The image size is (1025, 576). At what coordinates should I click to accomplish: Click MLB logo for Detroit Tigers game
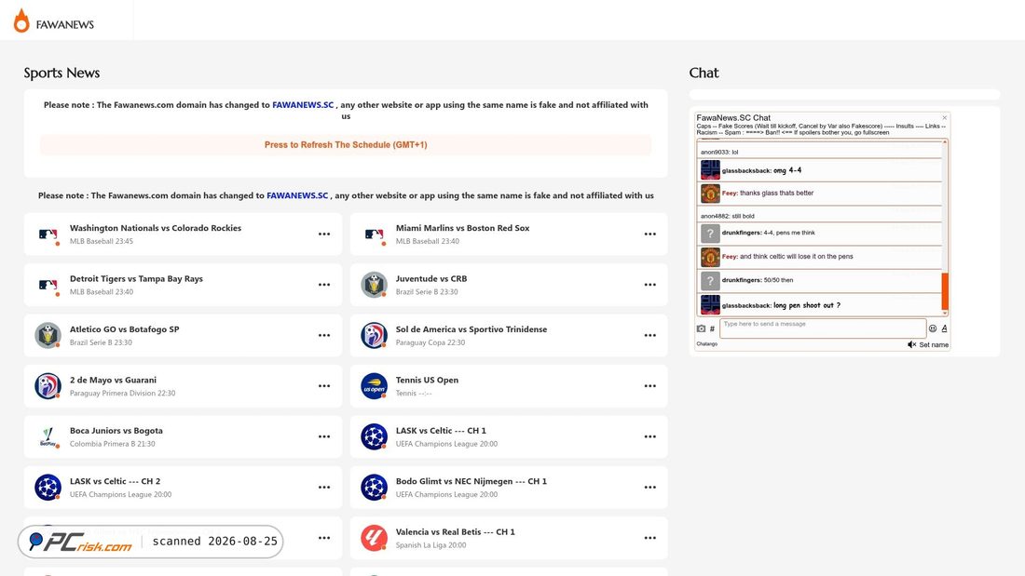[x=48, y=285]
